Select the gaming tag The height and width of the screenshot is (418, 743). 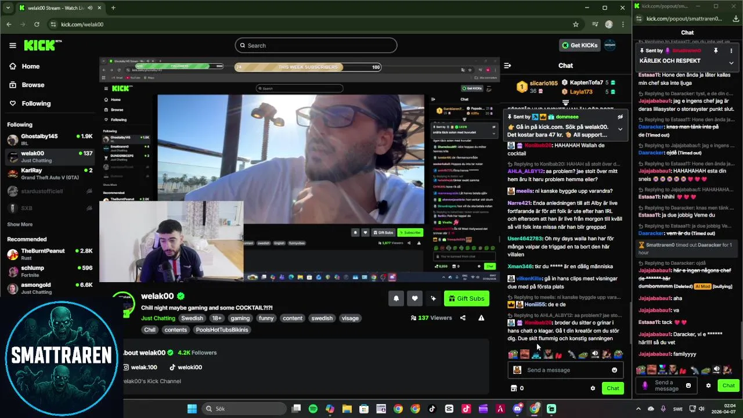240,318
